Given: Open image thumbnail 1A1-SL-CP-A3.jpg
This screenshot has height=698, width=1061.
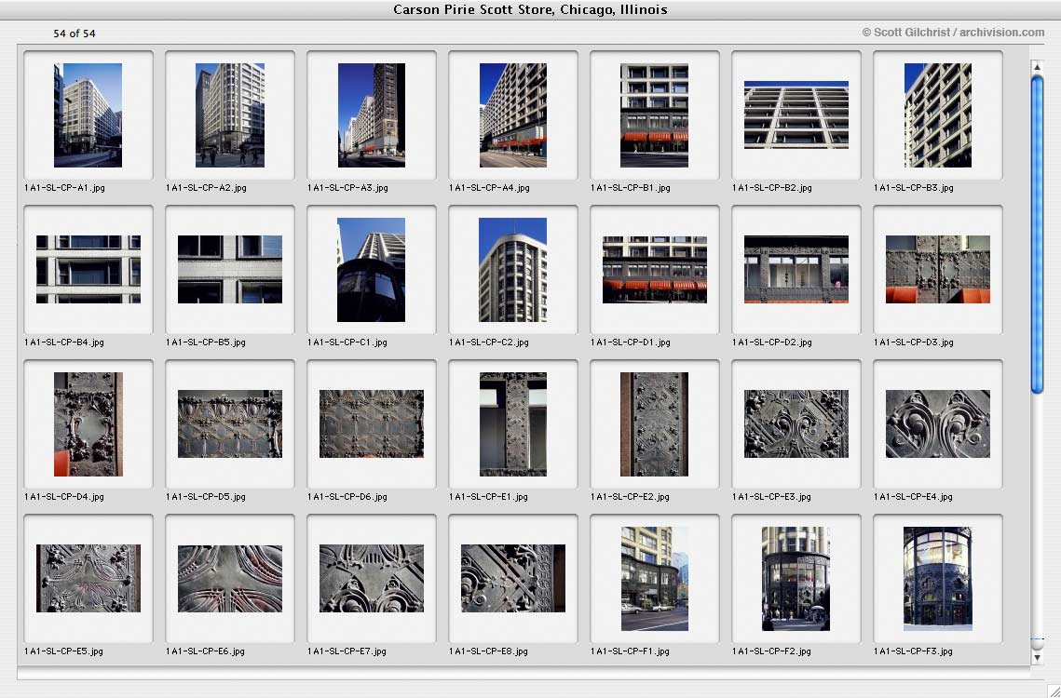Looking at the screenshot, I should click(x=372, y=115).
